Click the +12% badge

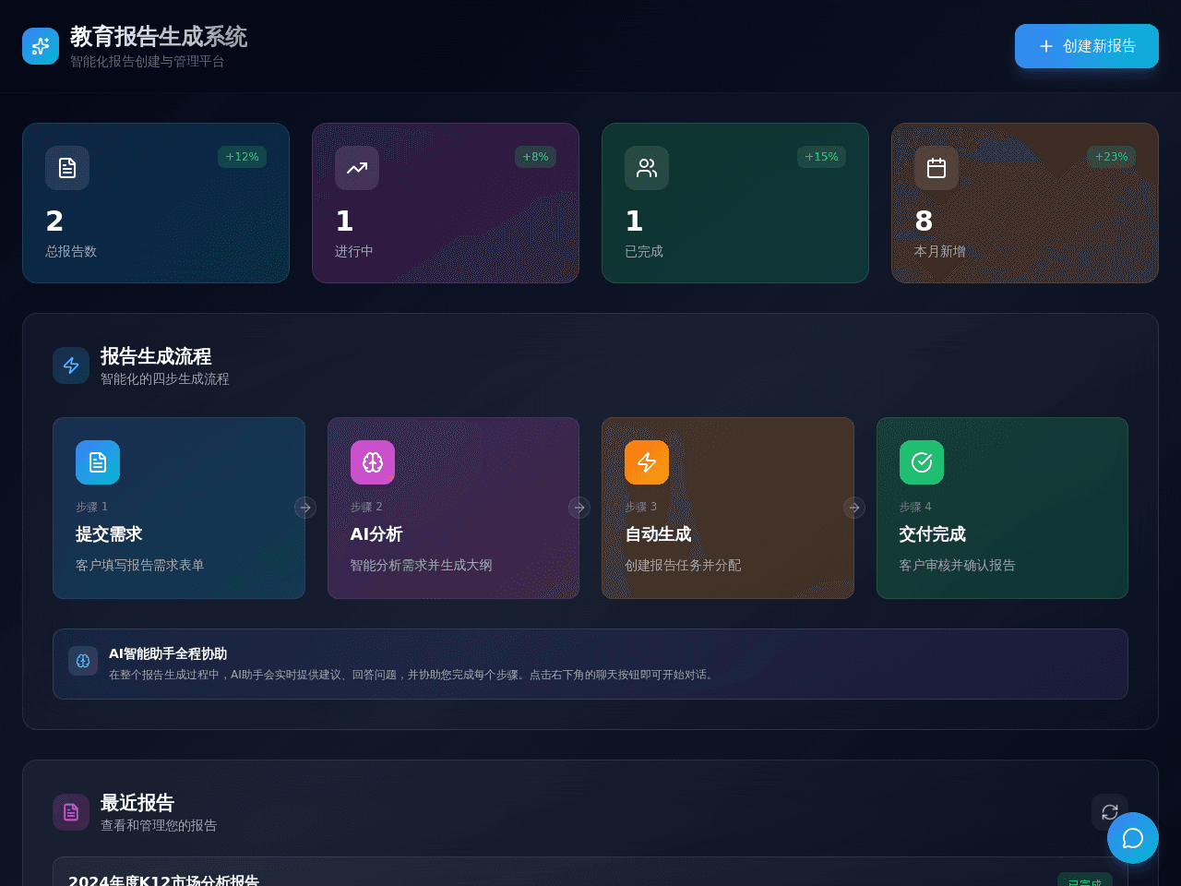click(243, 157)
